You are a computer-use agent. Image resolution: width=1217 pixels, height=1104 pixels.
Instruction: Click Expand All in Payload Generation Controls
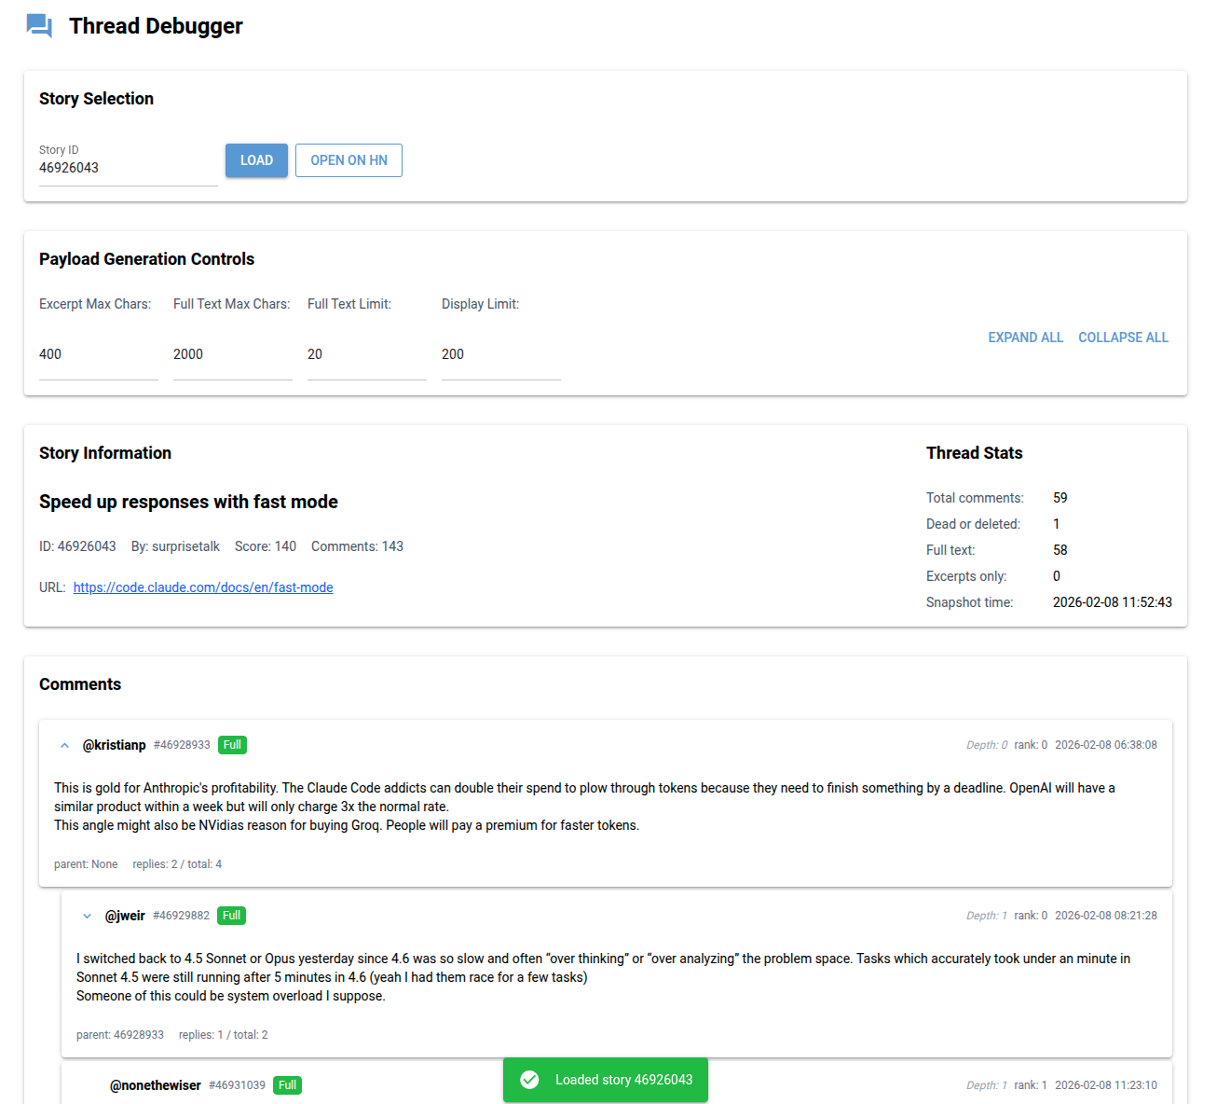[x=1025, y=337]
